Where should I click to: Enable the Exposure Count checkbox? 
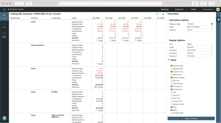tap(171, 104)
